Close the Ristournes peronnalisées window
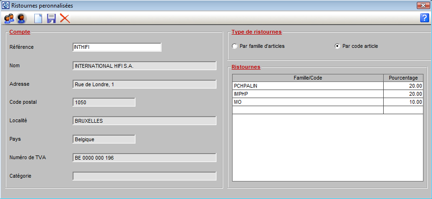Viewport: 432px width, 199px height. (x=423, y=5)
